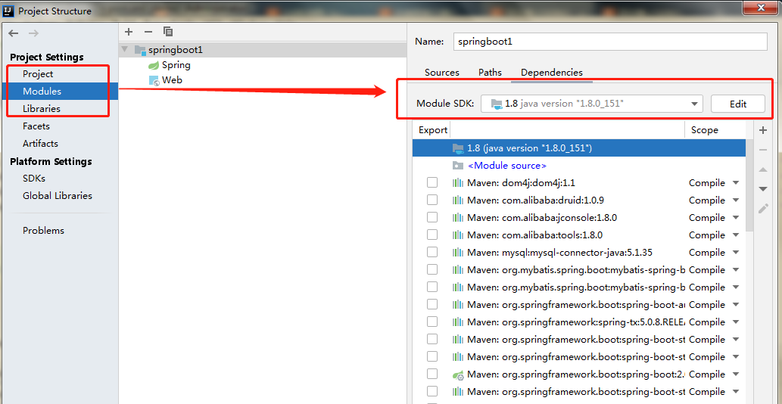Screen dimensions: 782x404
Task: Add a new module with plus icon
Action: 129,32
